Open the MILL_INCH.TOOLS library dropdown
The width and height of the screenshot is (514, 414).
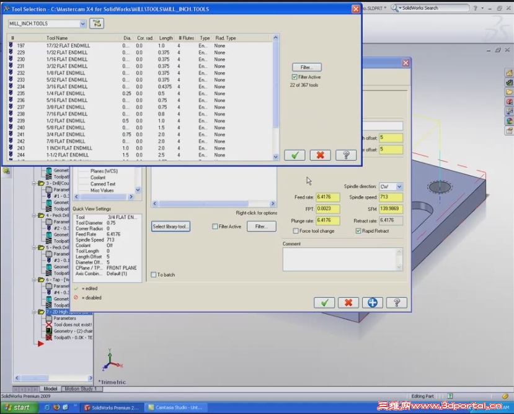coord(82,24)
